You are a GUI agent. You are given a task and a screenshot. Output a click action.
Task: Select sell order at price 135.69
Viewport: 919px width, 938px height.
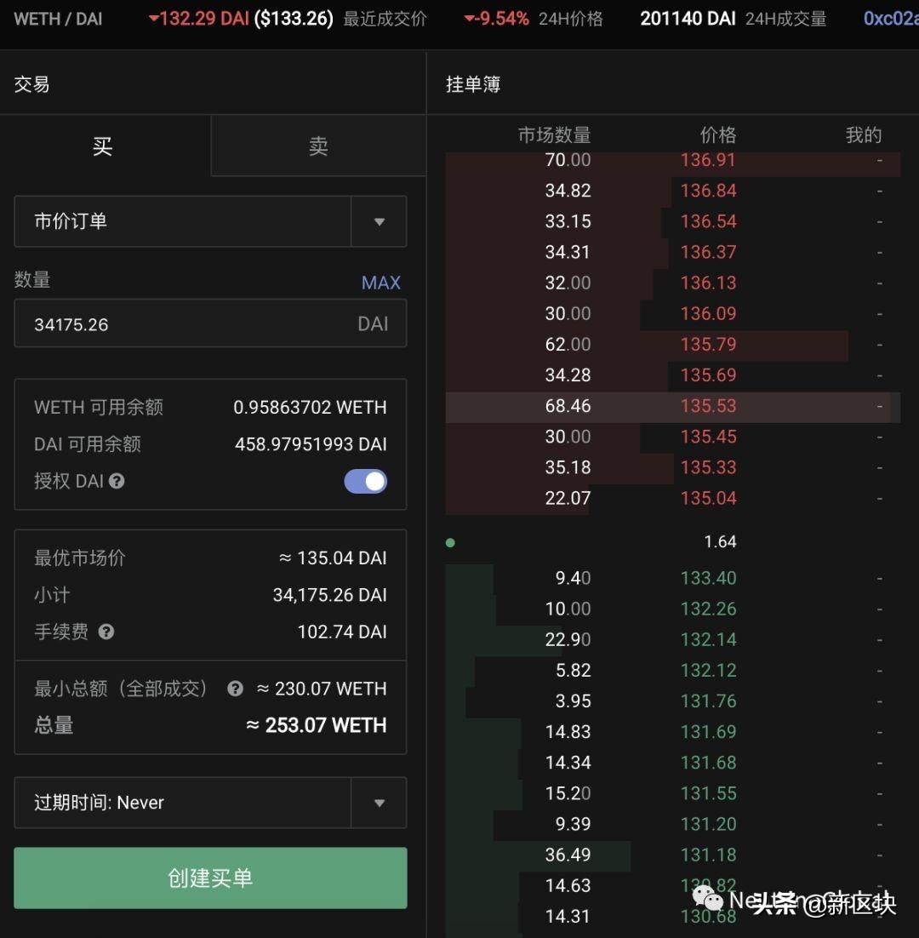coord(673,375)
